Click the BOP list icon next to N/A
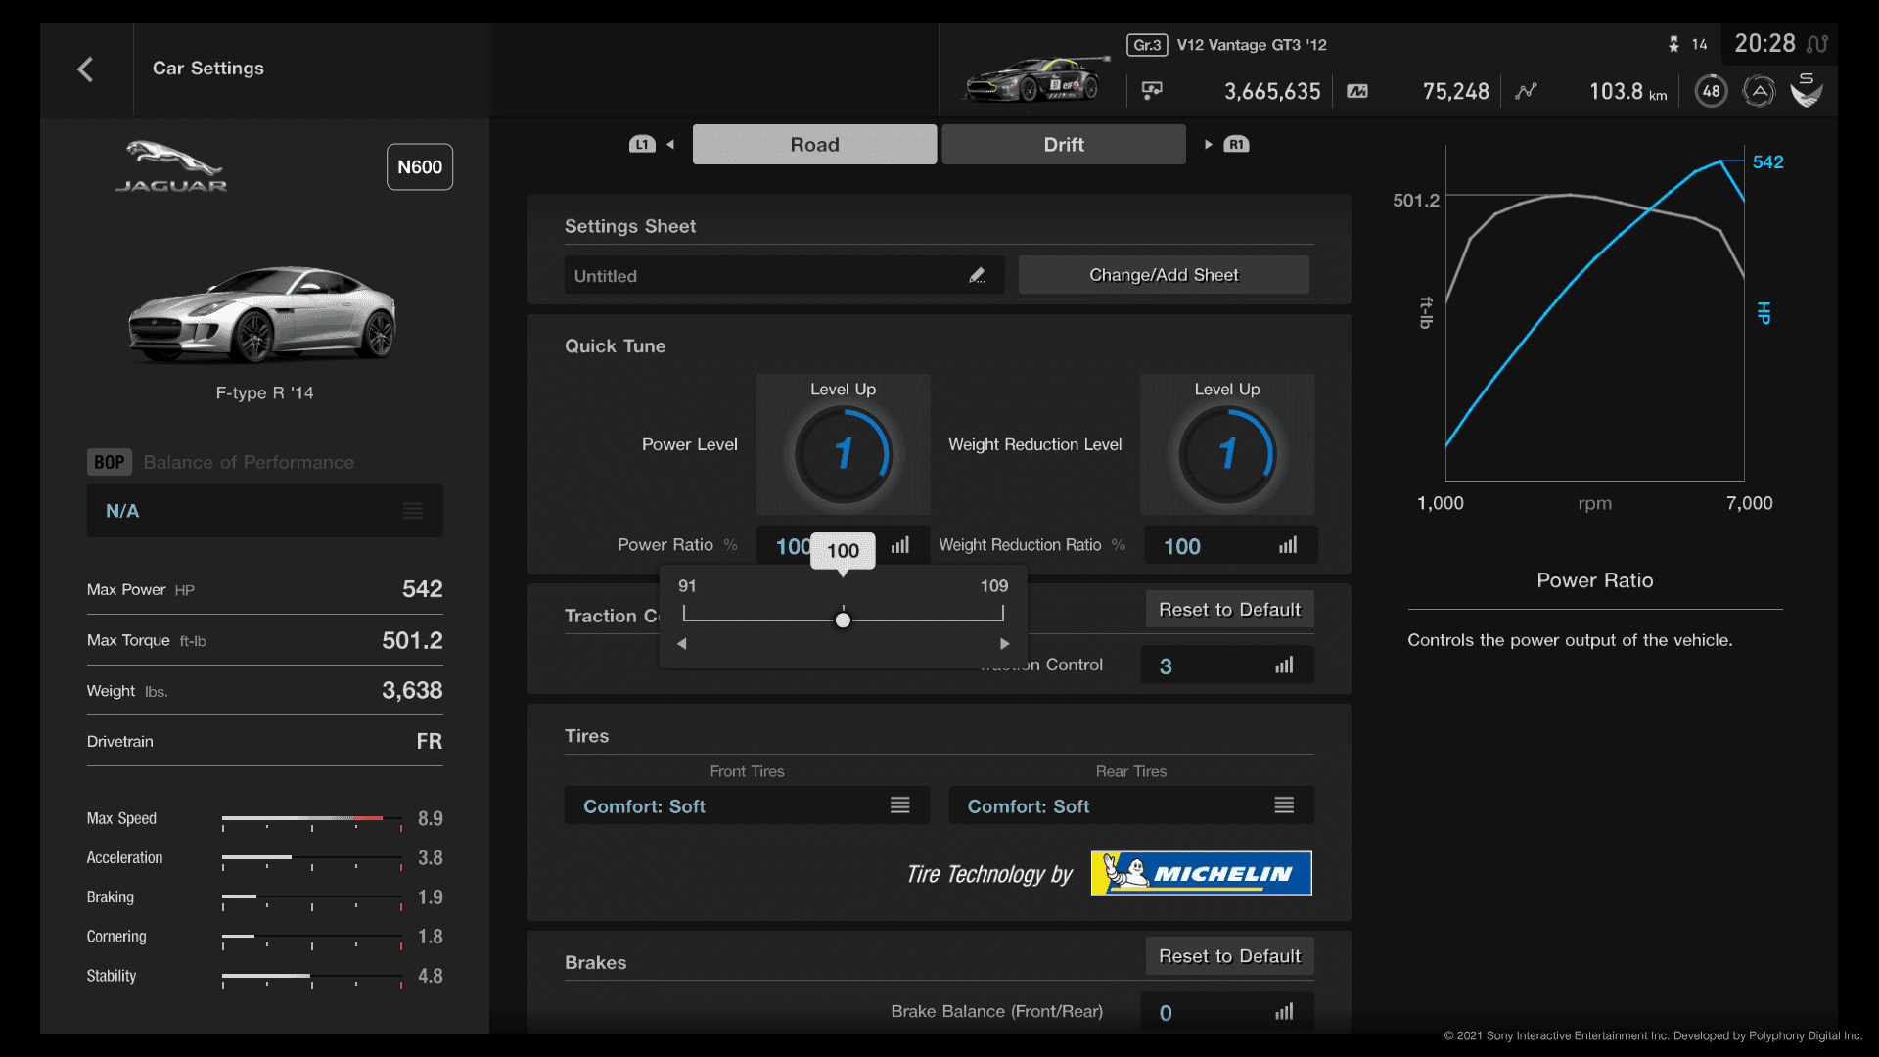This screenshot has height=1057, width=1879. click(x=413, y=511)
